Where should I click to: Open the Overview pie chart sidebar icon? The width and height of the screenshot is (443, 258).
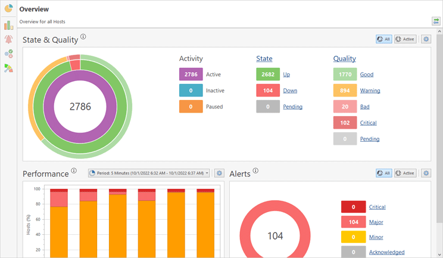8,9
